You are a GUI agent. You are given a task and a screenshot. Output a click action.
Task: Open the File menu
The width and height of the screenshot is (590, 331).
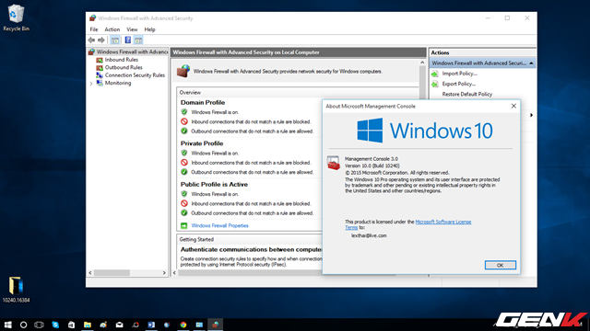[x=94, y=29]
